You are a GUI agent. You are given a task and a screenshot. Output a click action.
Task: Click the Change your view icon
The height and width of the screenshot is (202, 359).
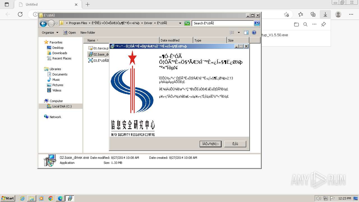[232, 33]
